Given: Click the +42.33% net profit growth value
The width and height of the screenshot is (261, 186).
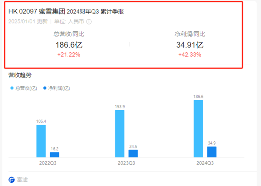Looking at the screenshot, I should click(190, 55).
